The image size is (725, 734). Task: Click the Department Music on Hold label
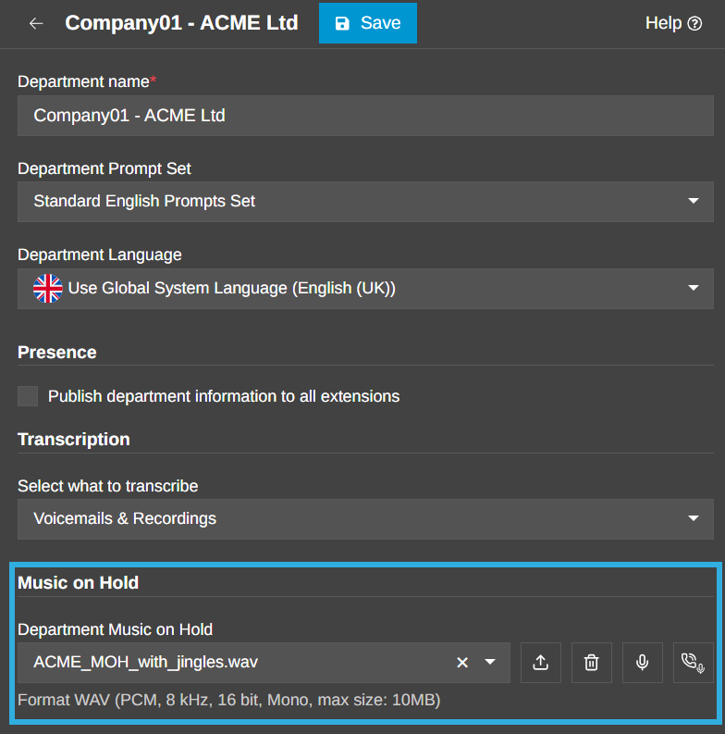(115, 629)
